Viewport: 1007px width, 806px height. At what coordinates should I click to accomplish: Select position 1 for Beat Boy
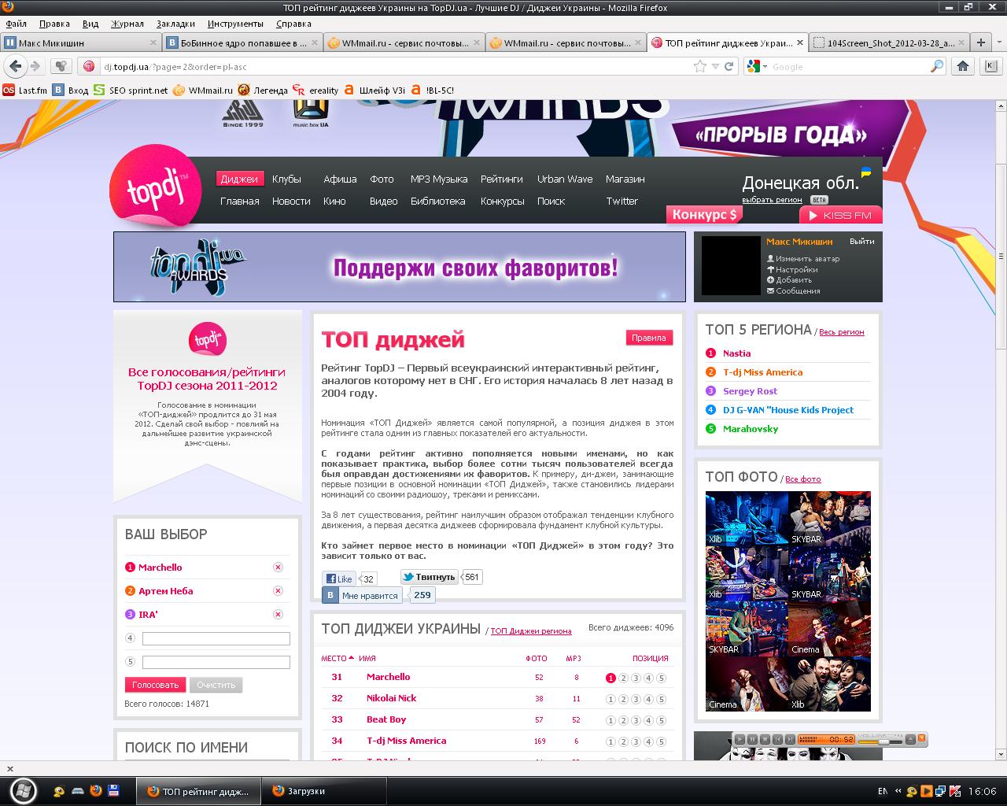pos(610,720)
